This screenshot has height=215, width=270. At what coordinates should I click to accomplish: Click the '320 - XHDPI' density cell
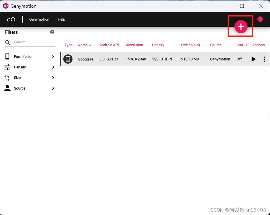[x=162, y=59]
